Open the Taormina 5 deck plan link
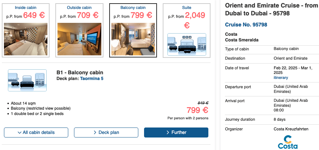Viewport: 319px width, 150px height. (x=92, y=79)
